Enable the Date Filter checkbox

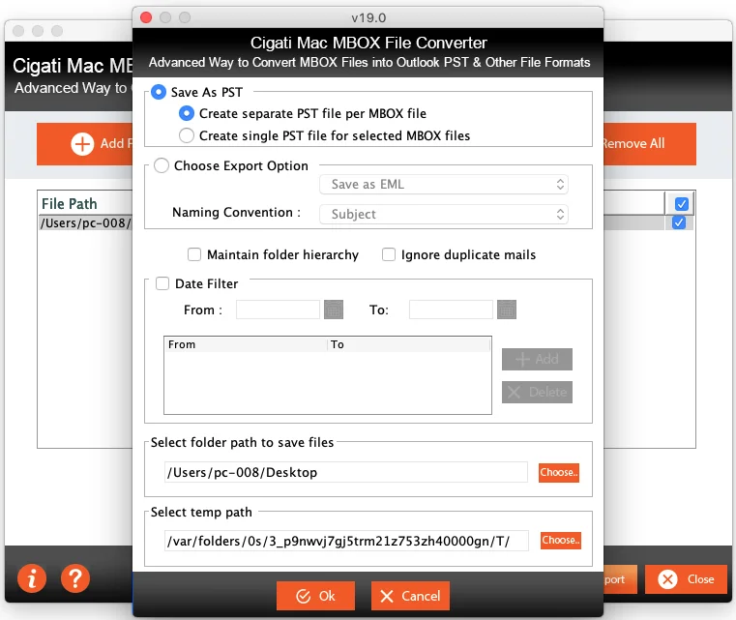[162, 283]
